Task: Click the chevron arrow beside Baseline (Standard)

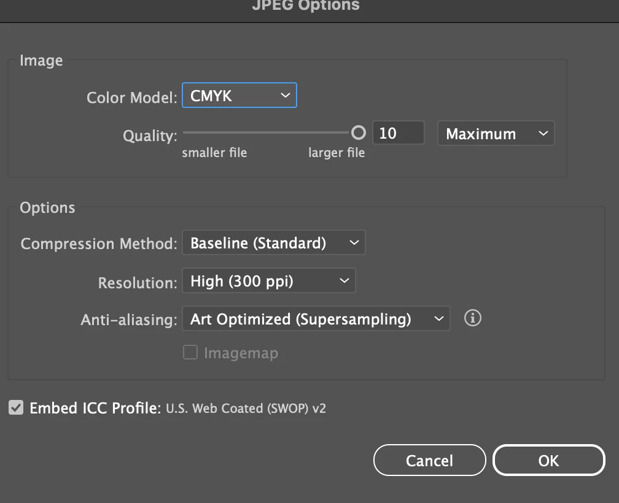Action: [354, 242]
